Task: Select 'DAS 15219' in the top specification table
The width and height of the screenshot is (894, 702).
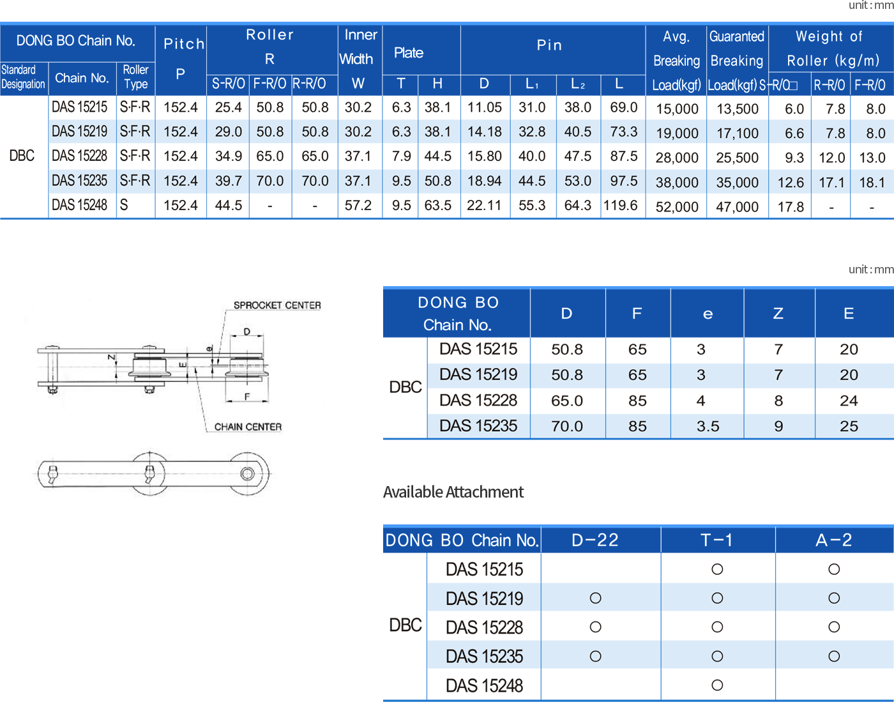Action: point(80,132)
